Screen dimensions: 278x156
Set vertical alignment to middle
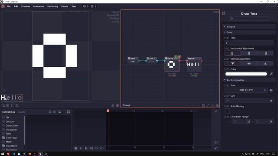[x=249, y=64]
